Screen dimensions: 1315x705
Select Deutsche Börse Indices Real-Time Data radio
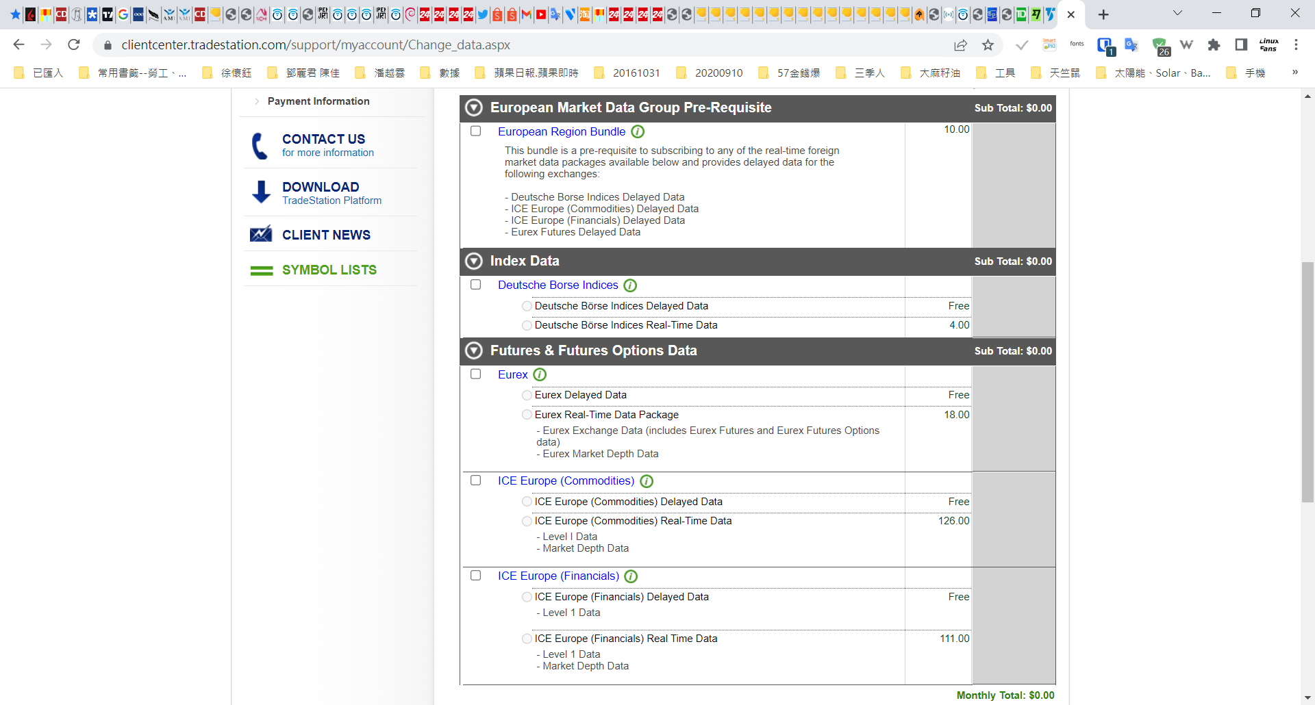[527, 325]
